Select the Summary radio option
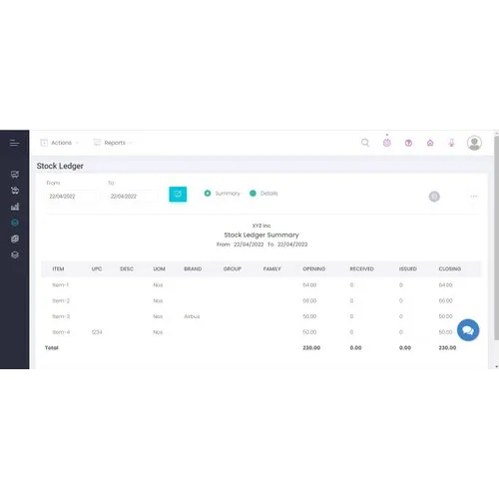The height and width of the screenshot is (499, 499). tap(208, 194)
